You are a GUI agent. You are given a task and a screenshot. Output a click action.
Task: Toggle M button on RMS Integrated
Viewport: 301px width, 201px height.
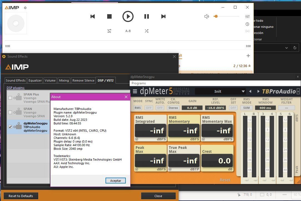coord(137,139)
